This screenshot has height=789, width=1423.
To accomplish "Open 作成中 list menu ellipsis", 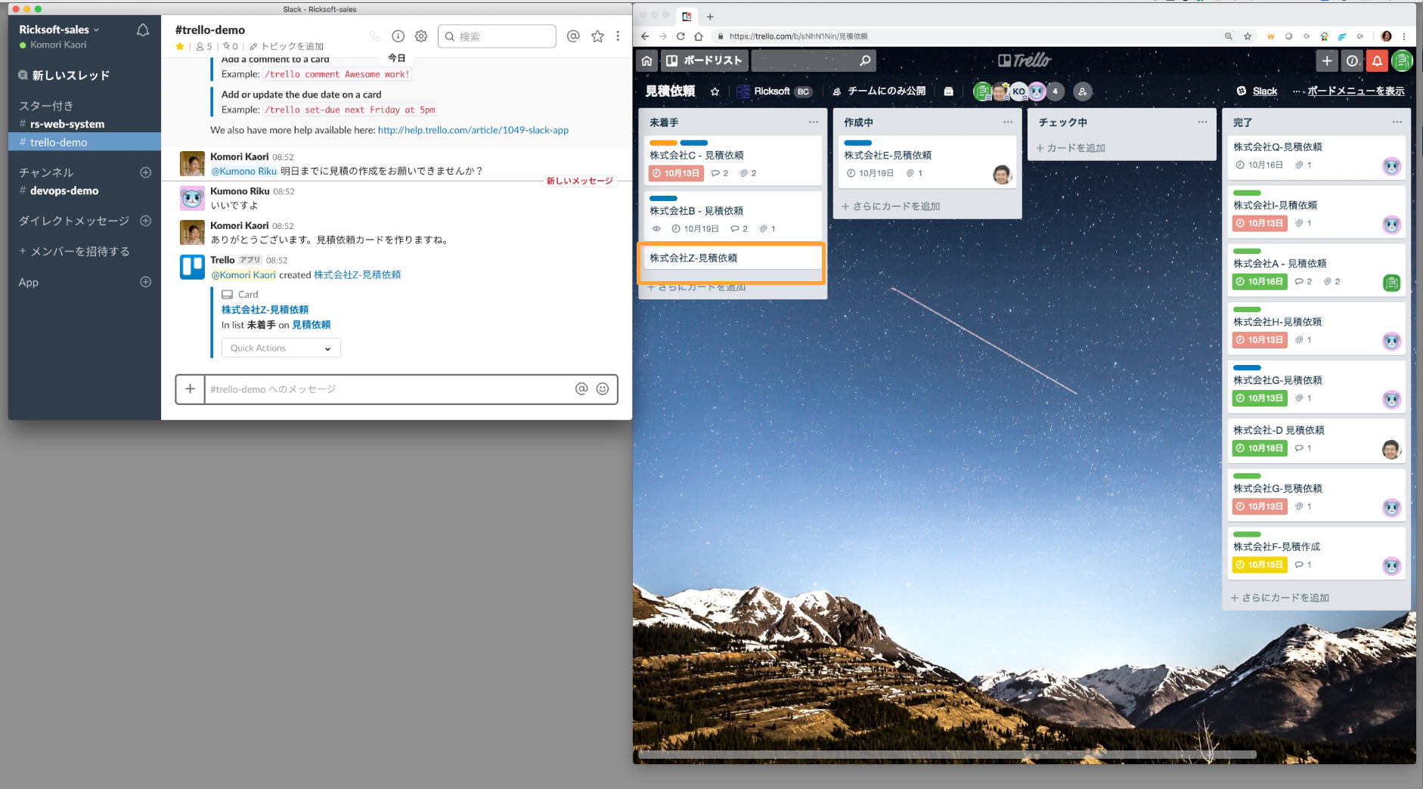I will tap(1007, 122).
